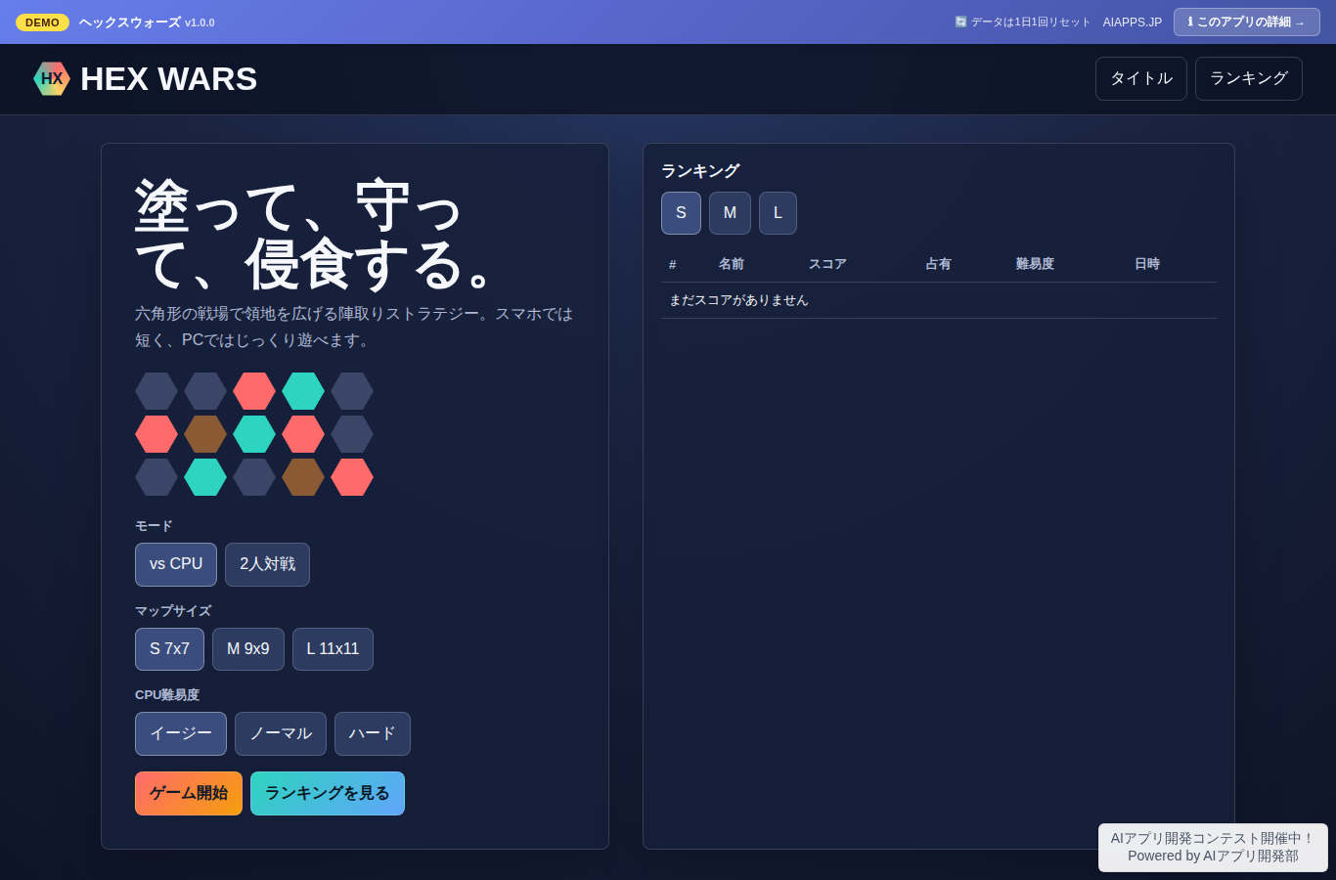
Task: Set CPU difficulty to イージー
Action: [x=181, y=733]
